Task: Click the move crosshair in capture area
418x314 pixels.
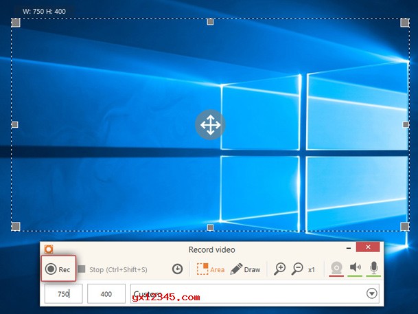Action: [x=210, y=124]
